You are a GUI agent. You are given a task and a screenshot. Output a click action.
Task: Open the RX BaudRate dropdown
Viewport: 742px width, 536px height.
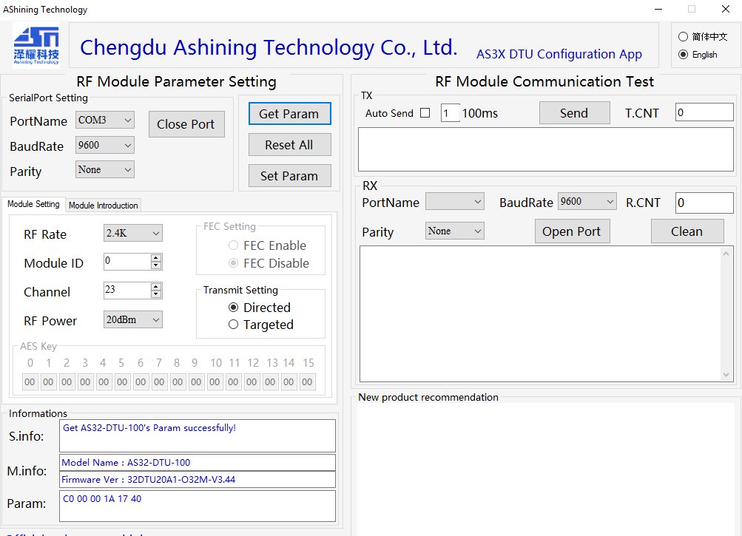tap(587, 202)
